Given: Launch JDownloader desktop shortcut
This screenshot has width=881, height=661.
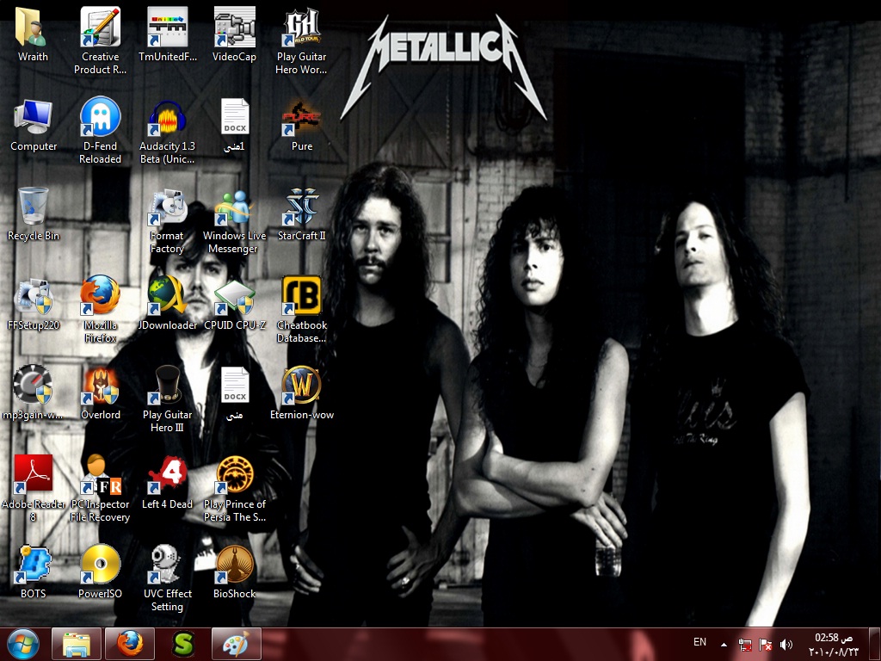Looking at the screenshot, I should click(167, 298).
